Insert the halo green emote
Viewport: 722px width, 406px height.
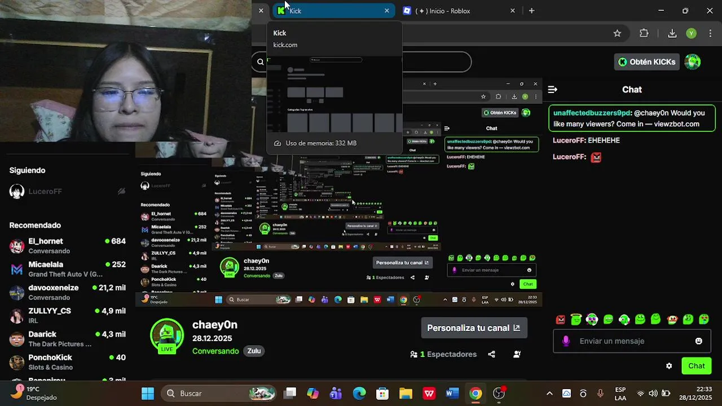click(x=576, y=320)
